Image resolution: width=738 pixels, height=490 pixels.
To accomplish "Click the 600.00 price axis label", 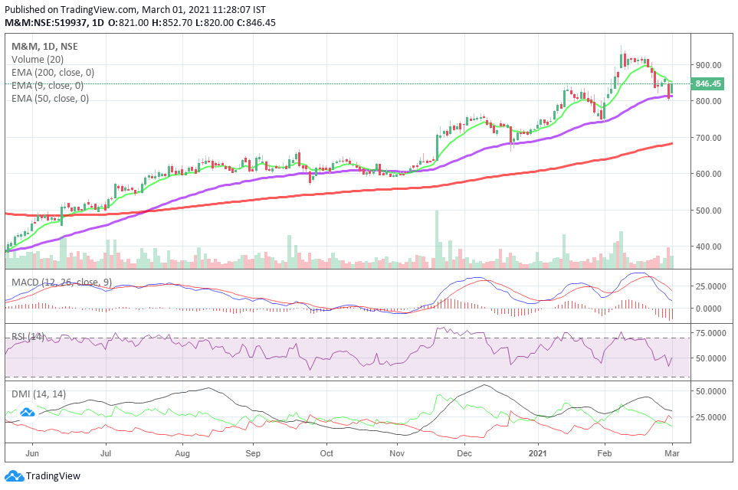I will tap(708, 174).
